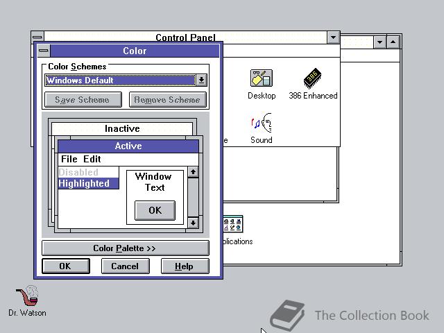The height and width of the screenshot is (333, 444).
Task: Click the Save Scheme button
Action: click(83, 100)
